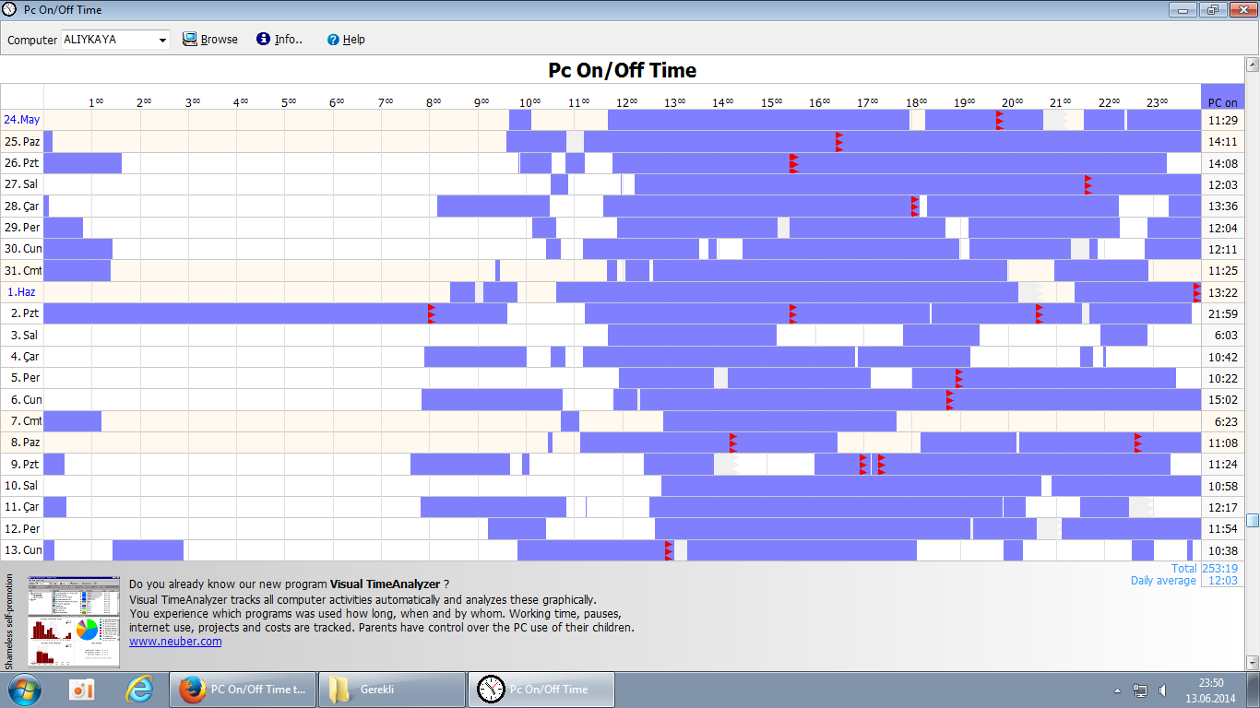
Task: Click the 18 o'clock hour header
Action: (x=916, y=102)
